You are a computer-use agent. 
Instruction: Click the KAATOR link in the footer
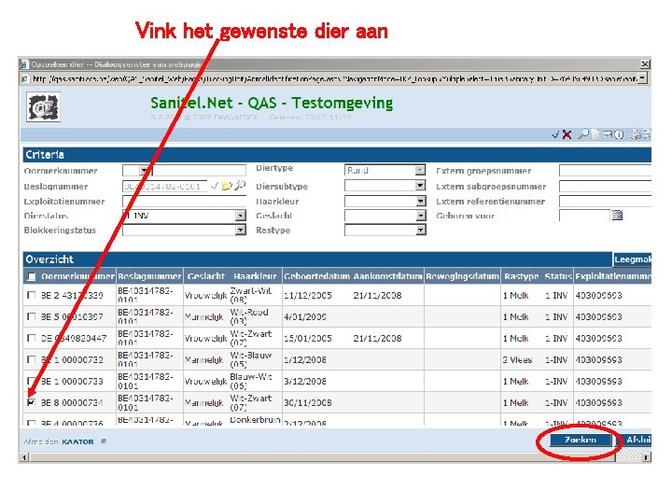[x=77, y=441]
